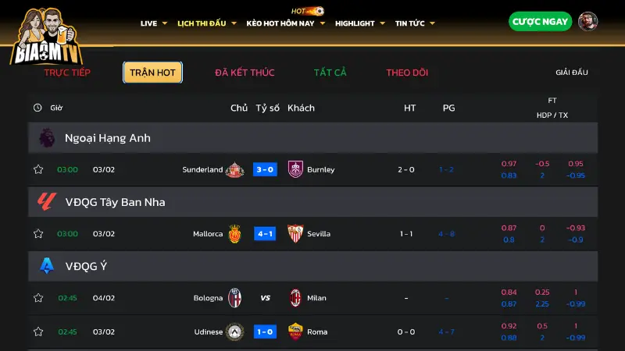The height and width of the screenshot is (351, 625).
Task: Open the HIGHLIGHT dropdown menu
Action: (x=359, y=23)
